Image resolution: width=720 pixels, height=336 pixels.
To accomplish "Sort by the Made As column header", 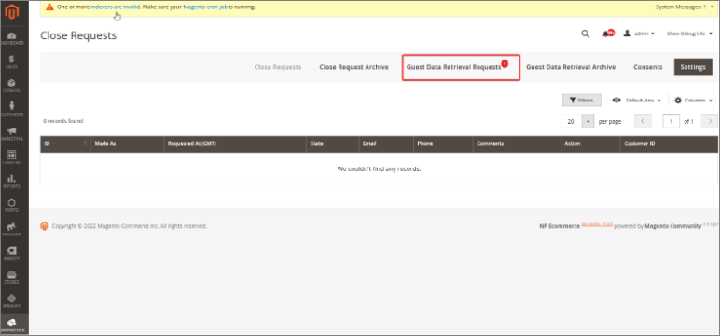I will pos(127,144).
